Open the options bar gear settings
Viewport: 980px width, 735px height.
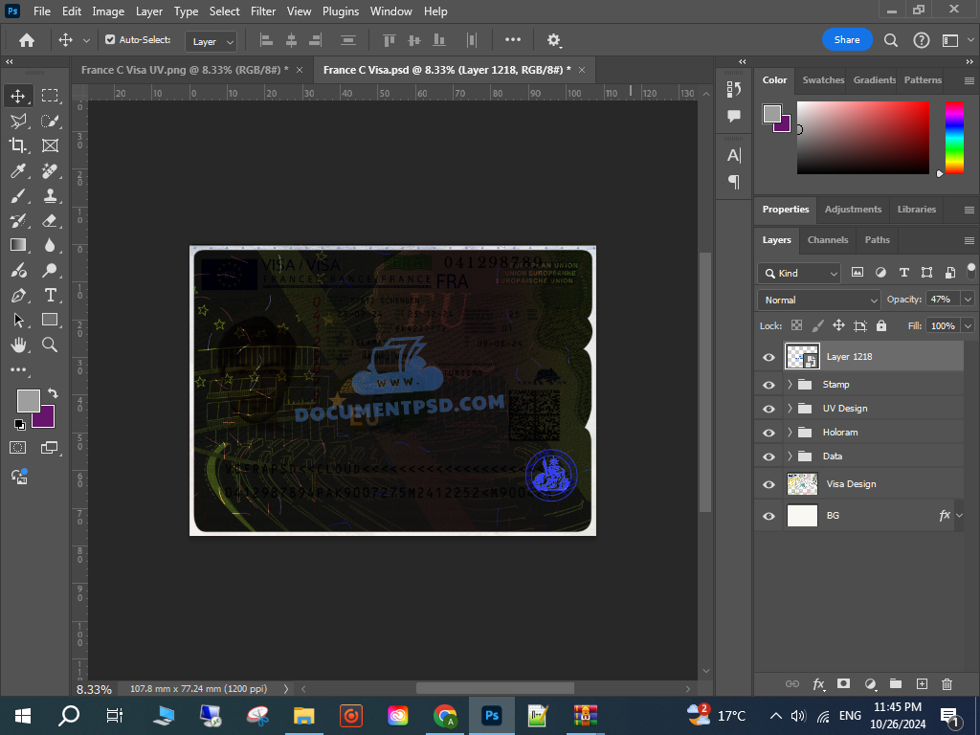click(x=554, y=40)
